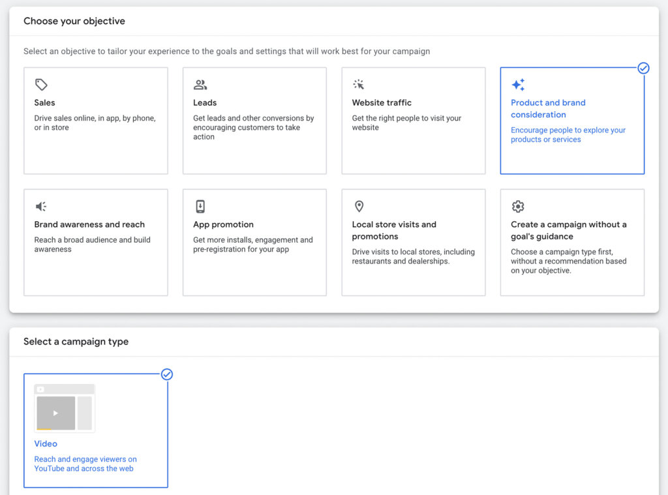Select the Local store visits location pin icon
Screen dimensions: 668x495
tap(359, 206)
